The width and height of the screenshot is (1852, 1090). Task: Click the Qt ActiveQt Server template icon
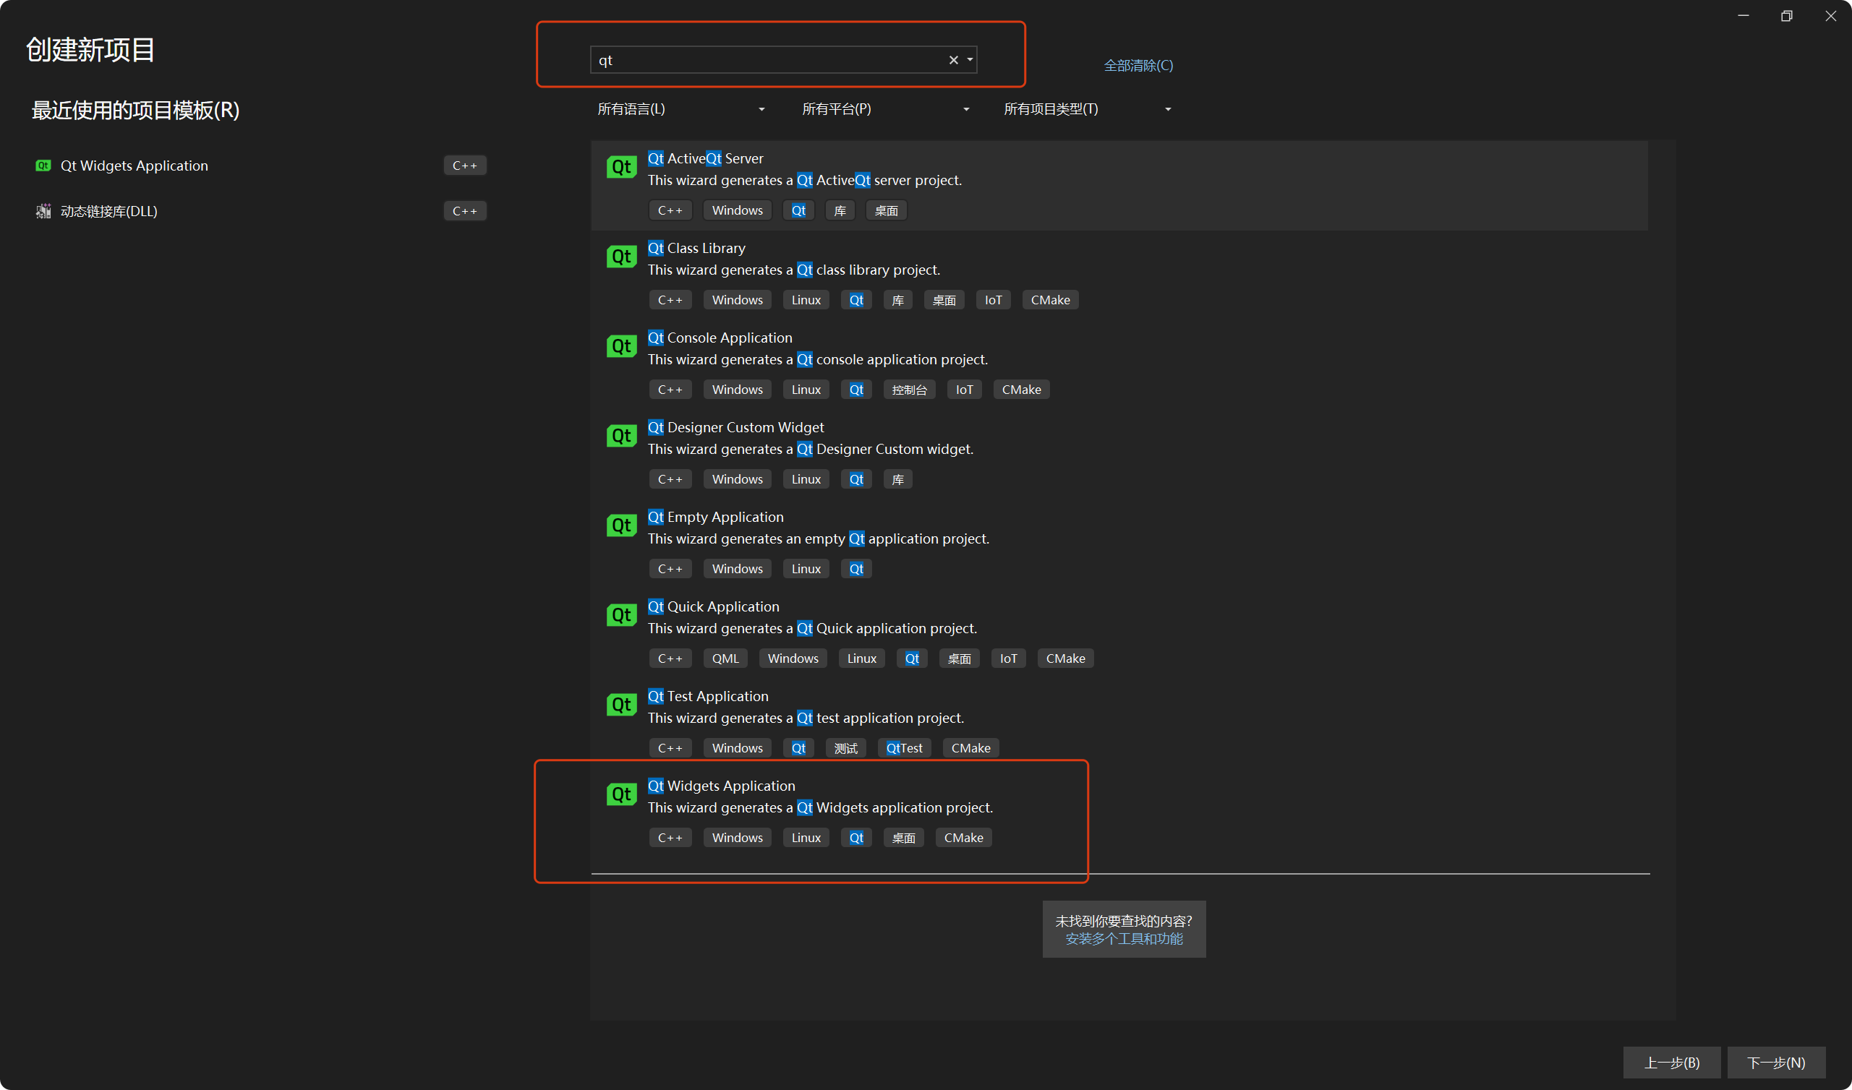coord(621,167)
